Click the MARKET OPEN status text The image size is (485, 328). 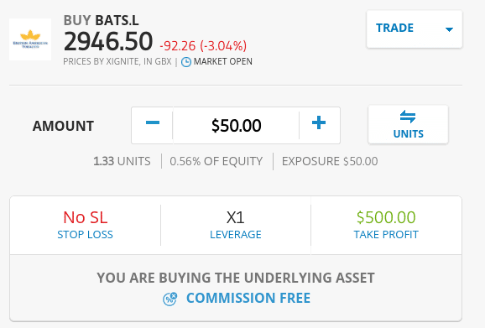[222, 61]
